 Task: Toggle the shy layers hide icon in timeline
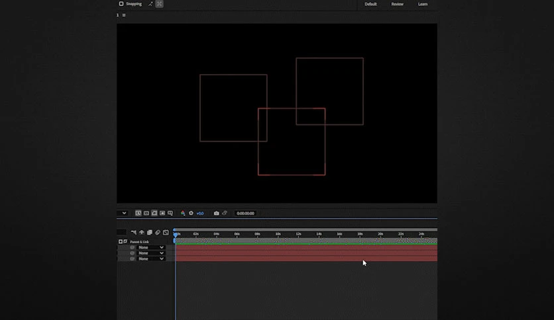click(142, 232)
